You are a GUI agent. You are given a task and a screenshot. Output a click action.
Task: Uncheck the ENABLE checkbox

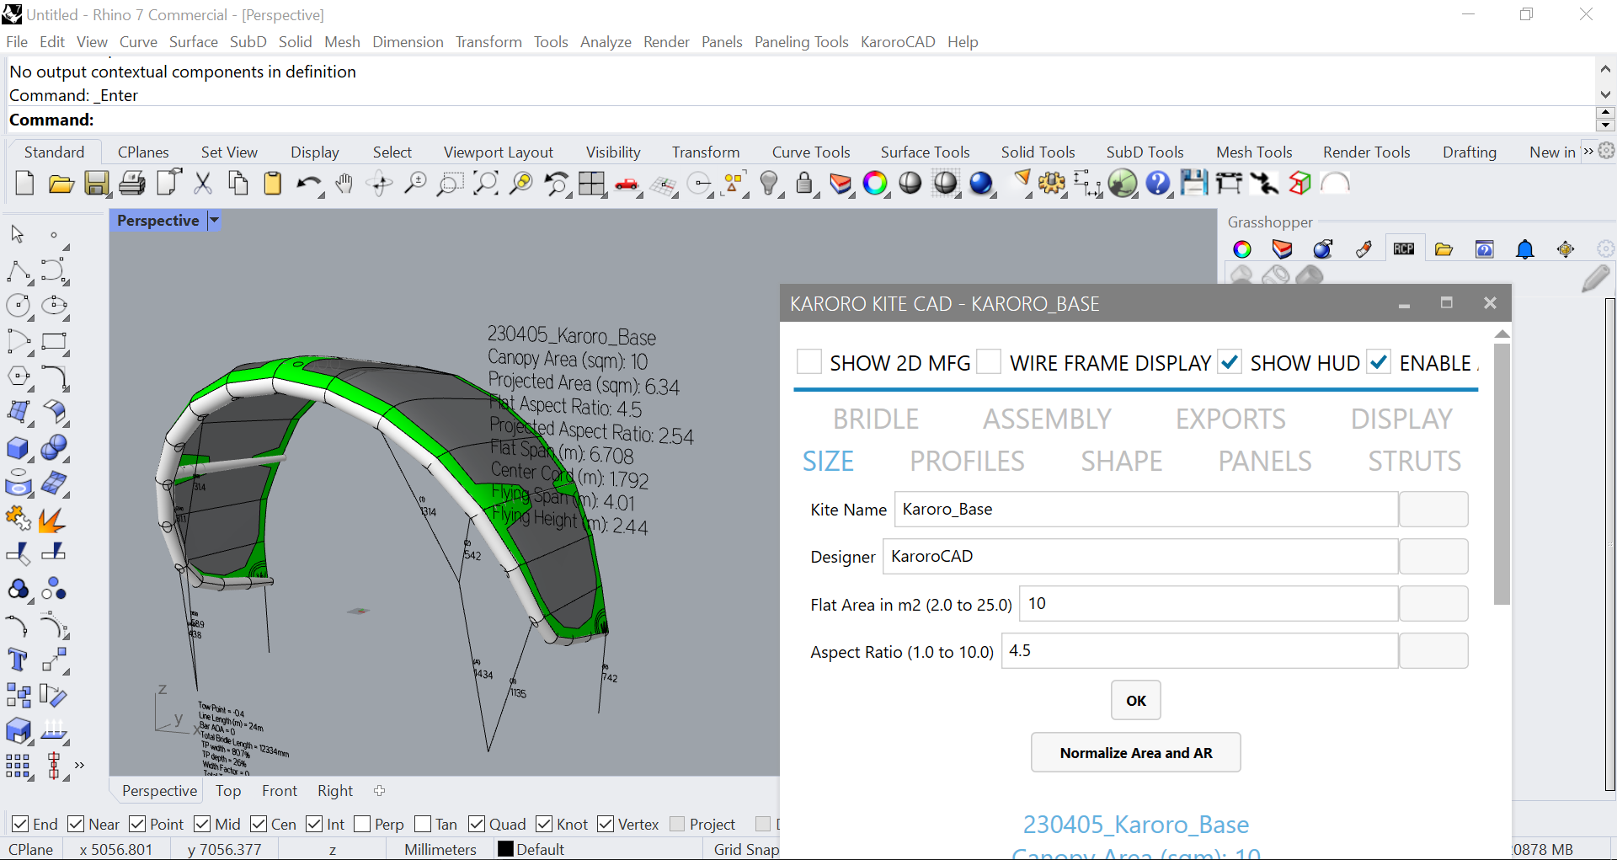click(x=1379, y=362)
